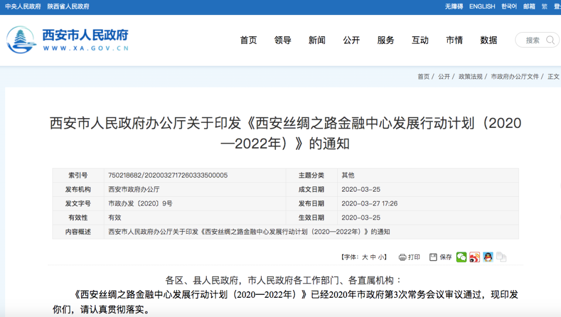Switch to ENGLISH version
The image size is (561, 317).
pos(482,6)
